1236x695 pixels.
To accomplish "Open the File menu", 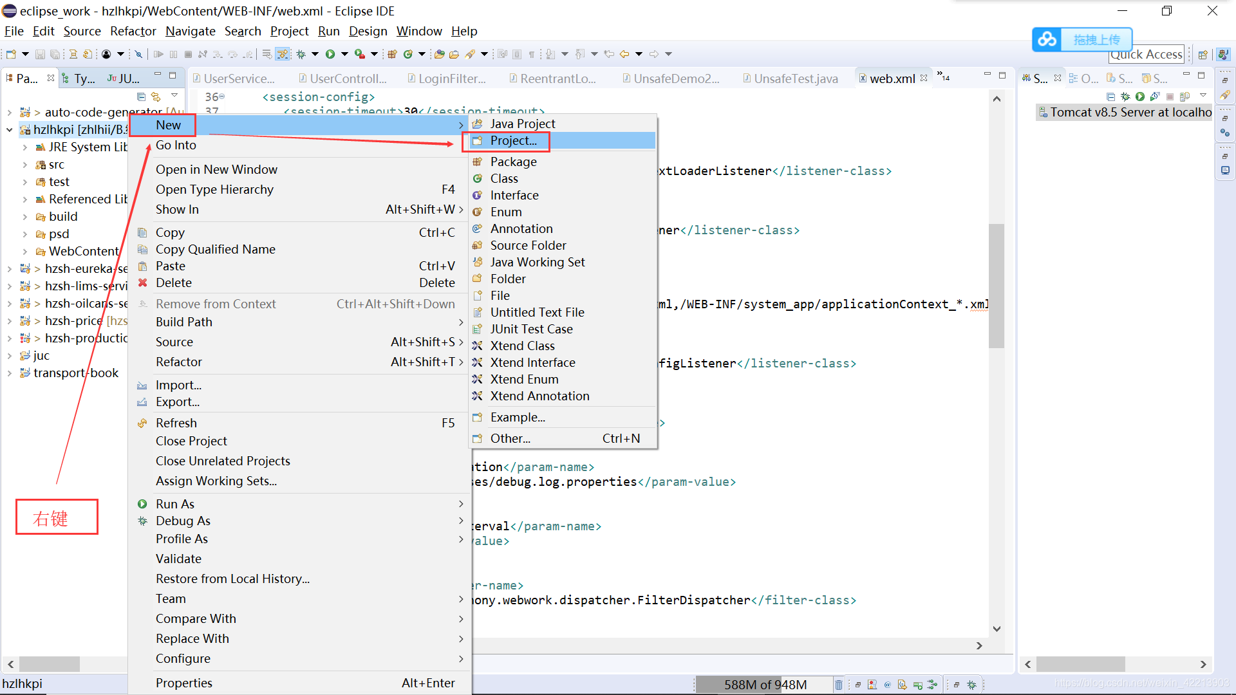I will [x=14, y=31].
